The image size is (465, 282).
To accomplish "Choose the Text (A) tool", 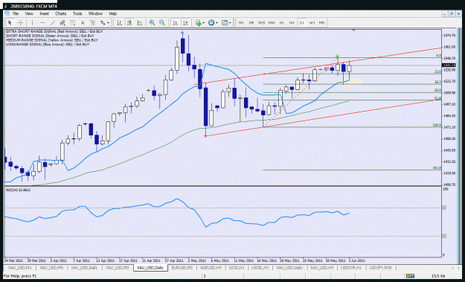I will click(x=83, y=23).
